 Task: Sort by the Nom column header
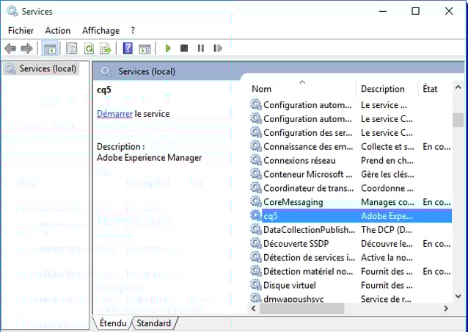coord(302,89)
